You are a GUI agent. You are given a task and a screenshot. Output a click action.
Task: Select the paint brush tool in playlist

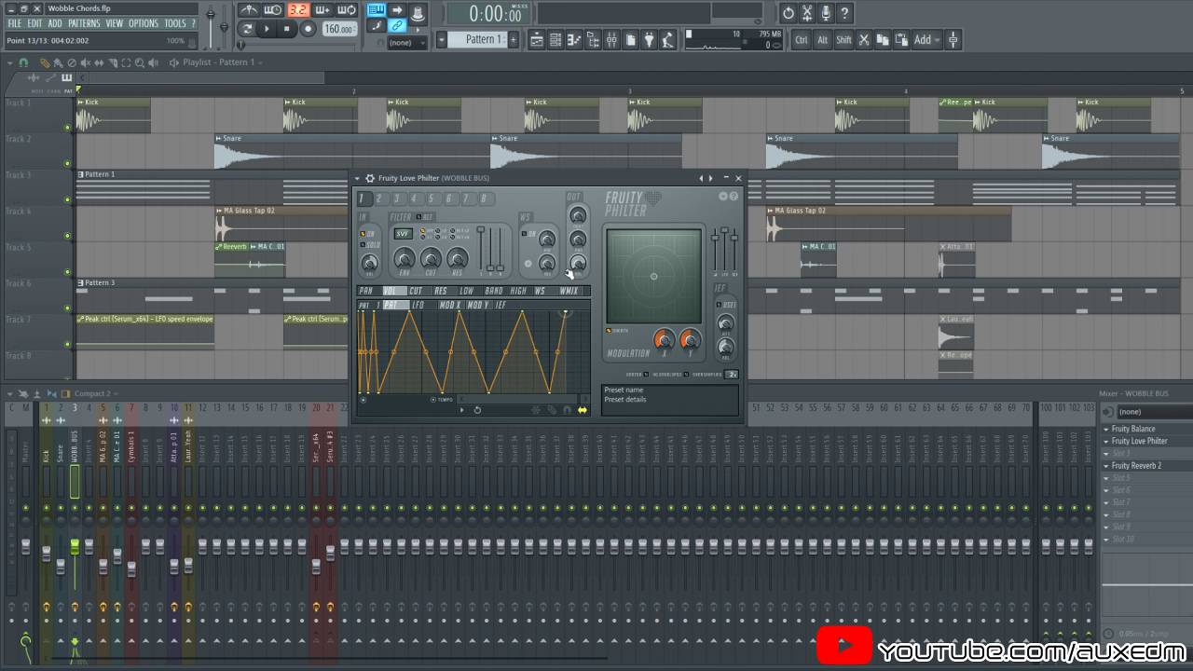pyautogui.click(x=58, y=62)
